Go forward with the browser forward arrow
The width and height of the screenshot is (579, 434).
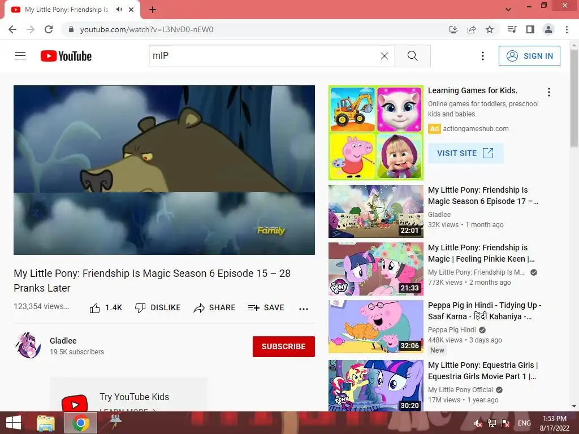click(31, 29)
